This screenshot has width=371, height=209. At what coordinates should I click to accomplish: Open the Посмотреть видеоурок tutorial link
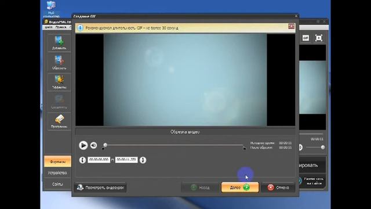coord(100,188)
